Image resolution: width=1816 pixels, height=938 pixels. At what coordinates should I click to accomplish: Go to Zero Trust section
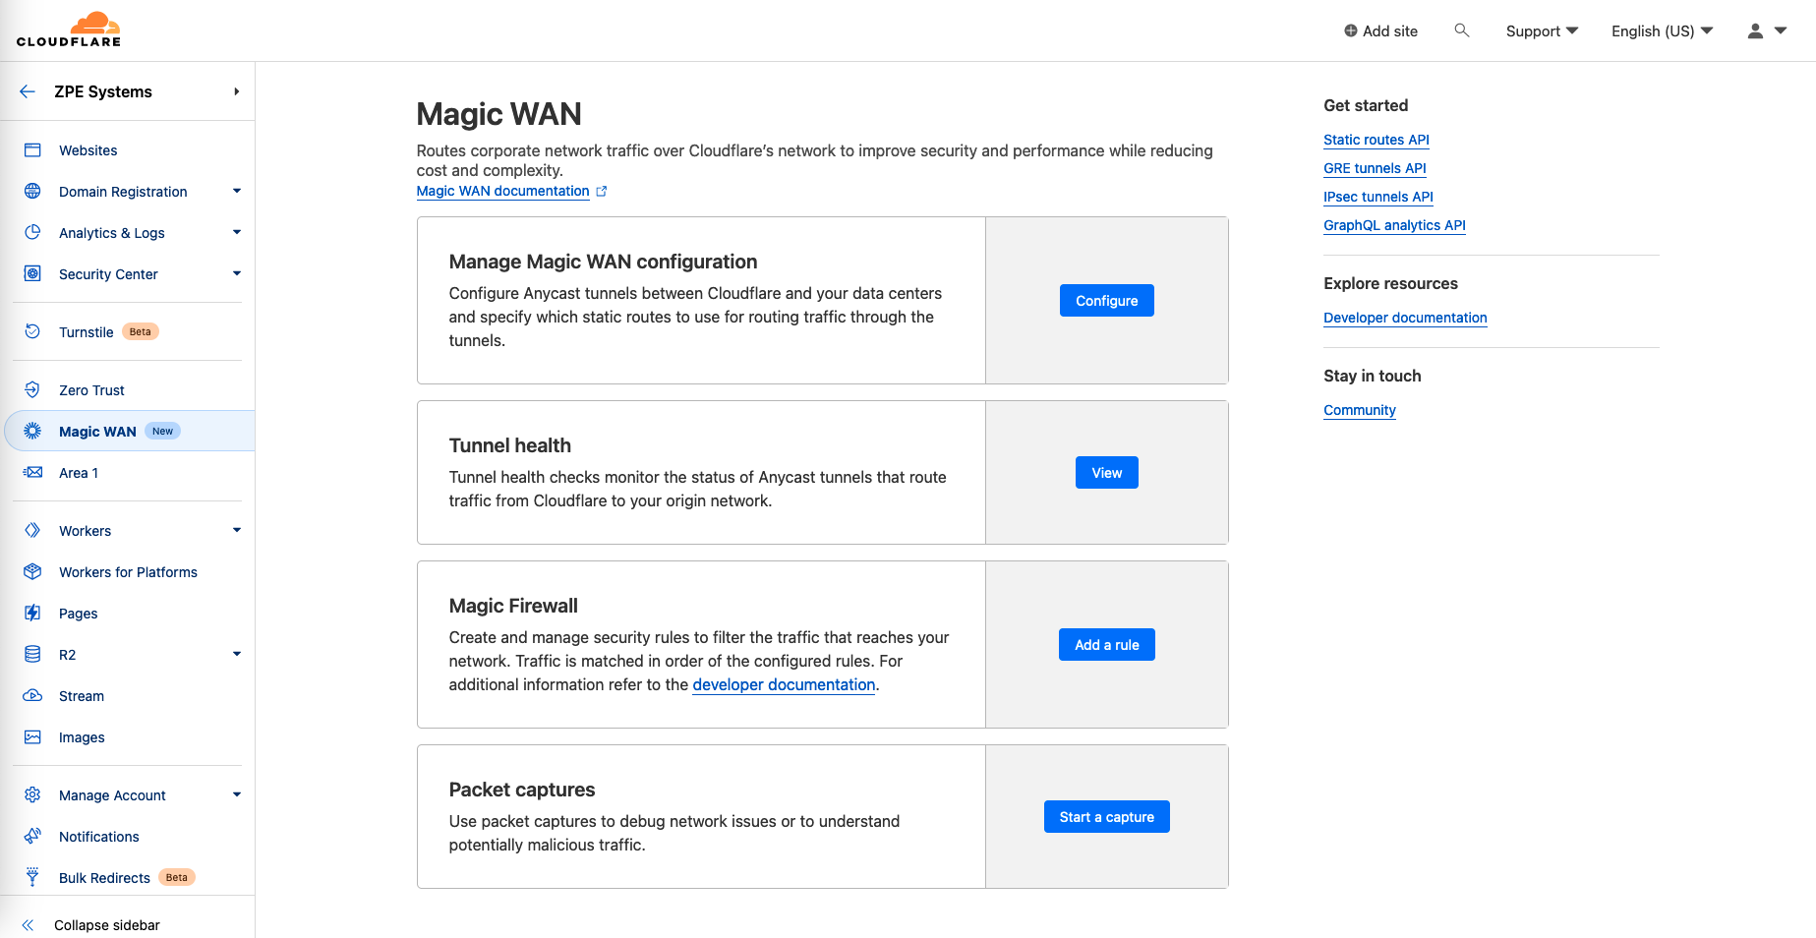[x=91, y=390]
